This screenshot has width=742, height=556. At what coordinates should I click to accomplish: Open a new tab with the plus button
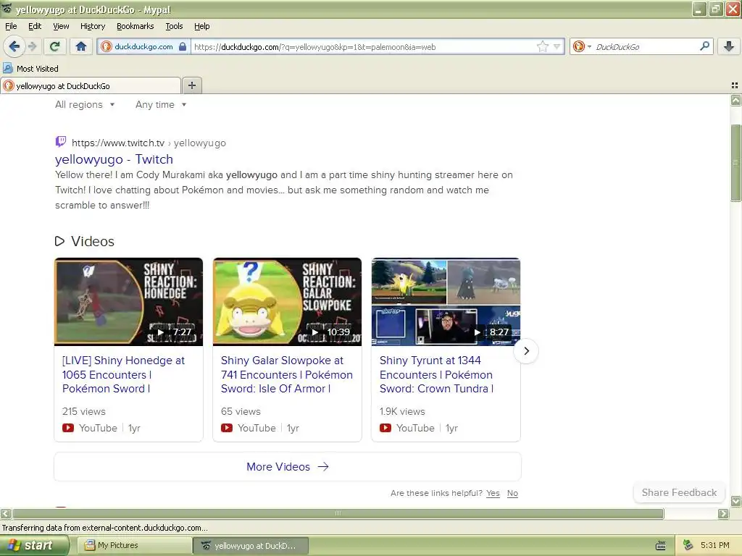pos(191,85)
